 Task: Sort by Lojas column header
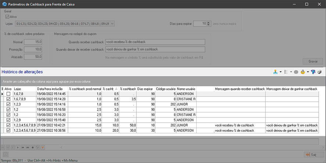pos(25,89)
